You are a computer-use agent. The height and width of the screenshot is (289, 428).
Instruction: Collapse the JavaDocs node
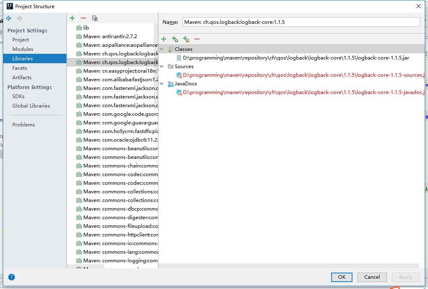[162, 84]
